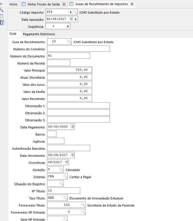Click Autenticação Bancária field
Screen dimensions: 193x221
[x=69, y=148]
